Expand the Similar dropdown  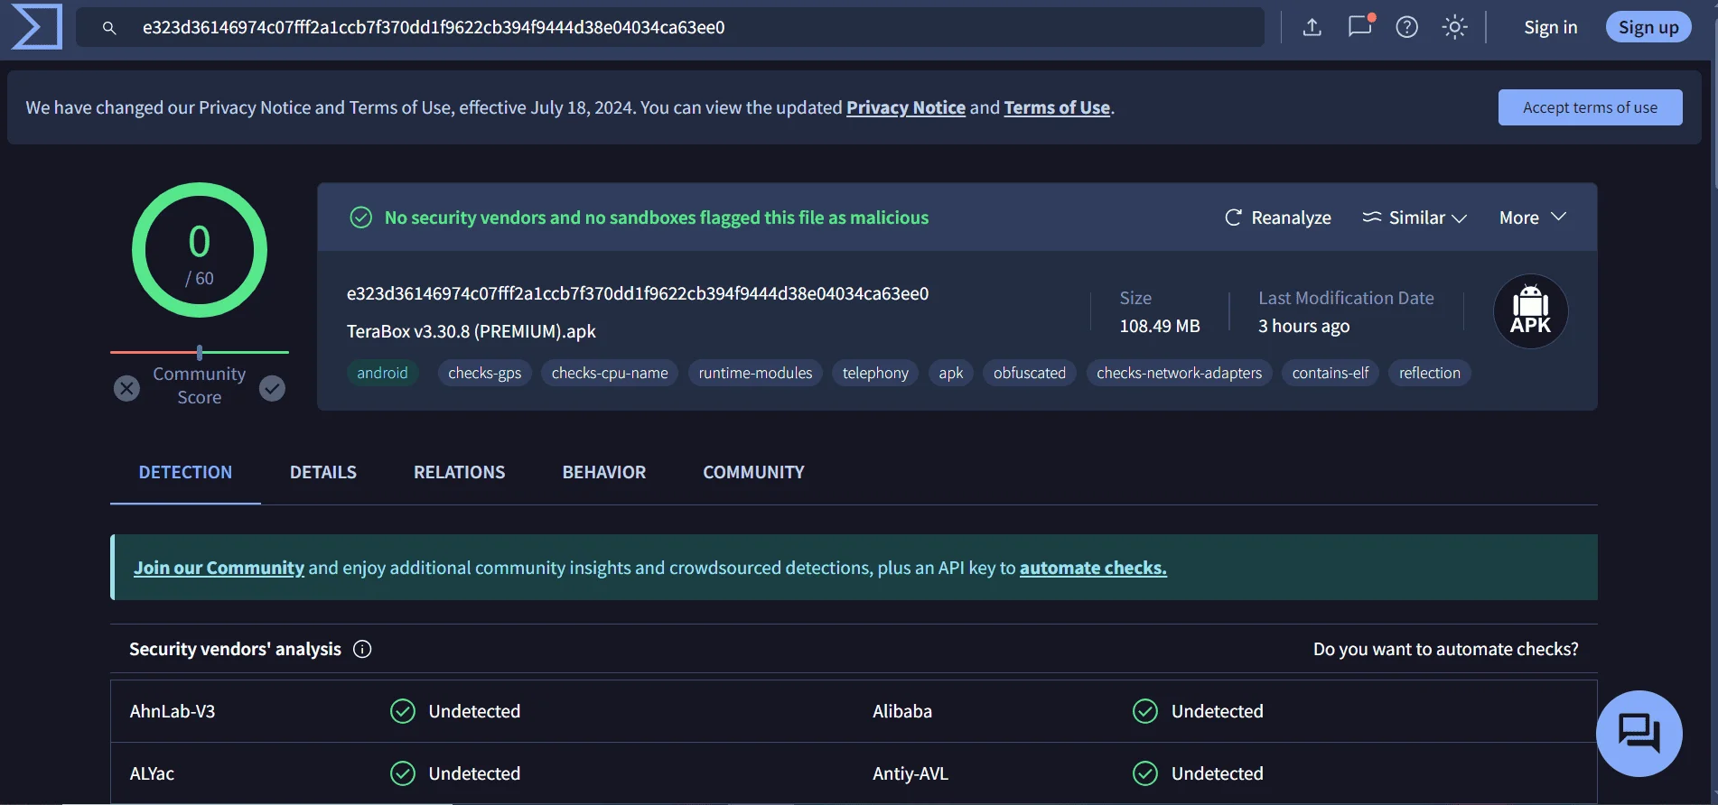1415,217
